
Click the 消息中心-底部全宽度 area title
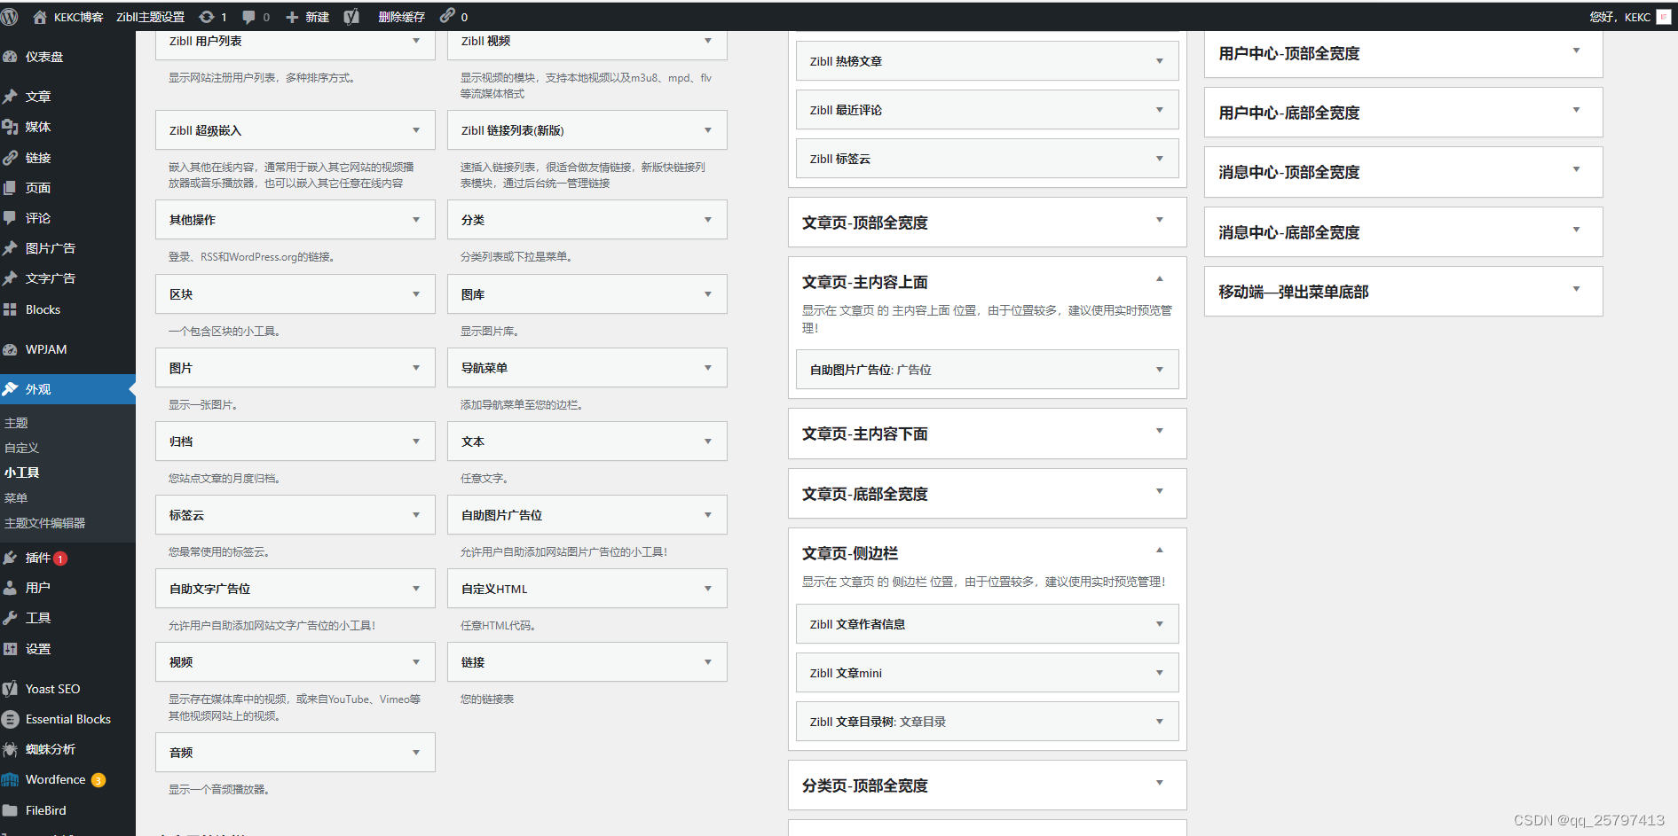(1288, 232)
